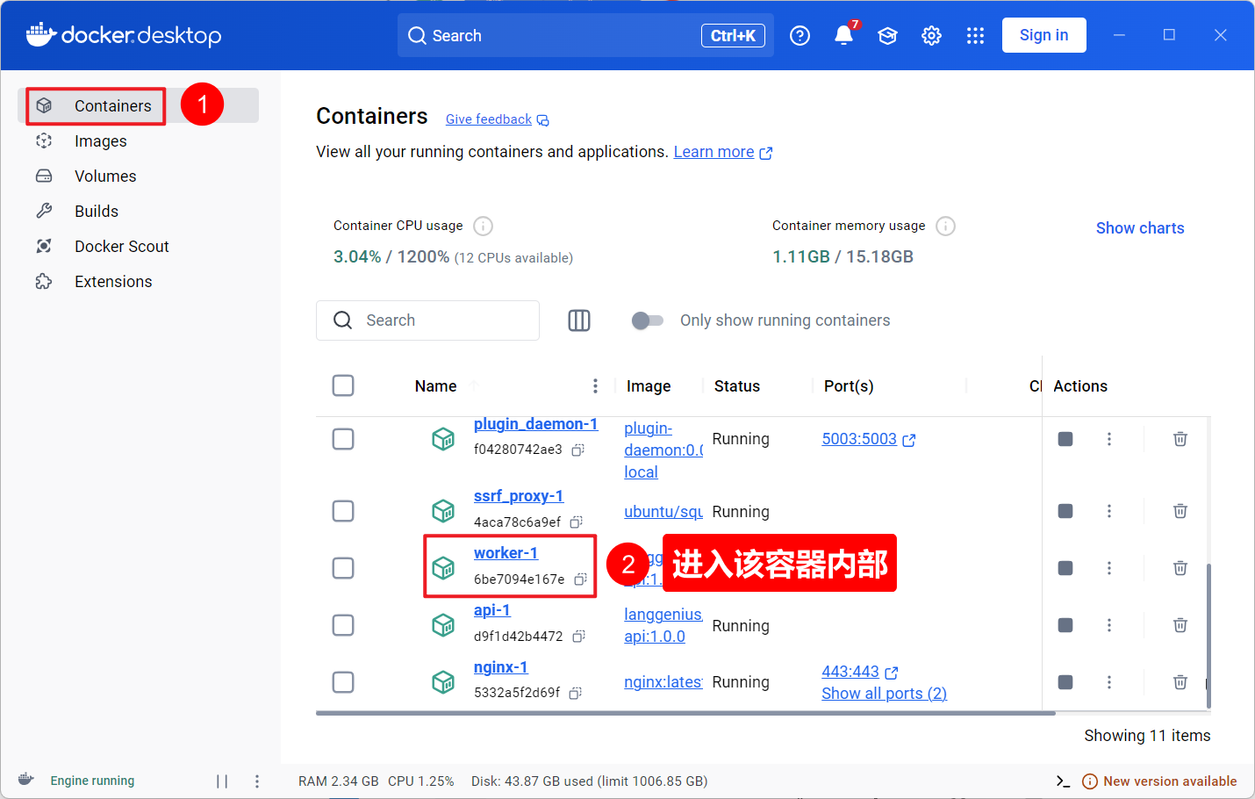
Task: Open the help question mark icon
Action: (800, 35)
